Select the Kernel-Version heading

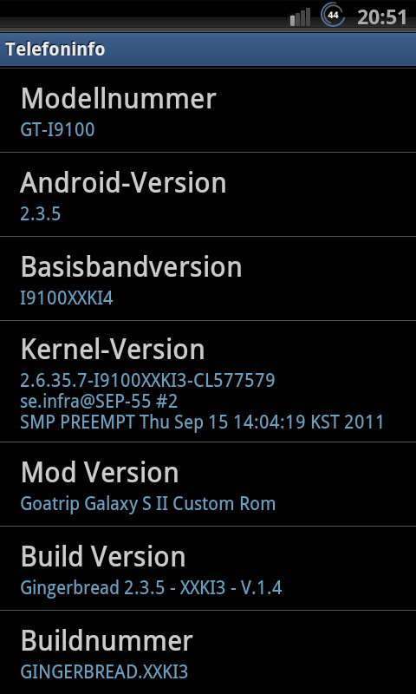113,350
